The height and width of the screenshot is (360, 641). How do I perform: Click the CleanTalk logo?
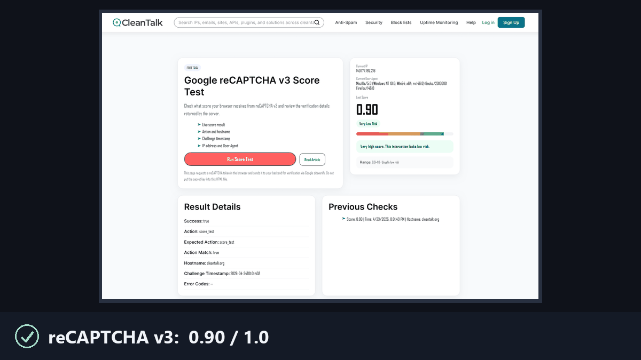[138, 22]
